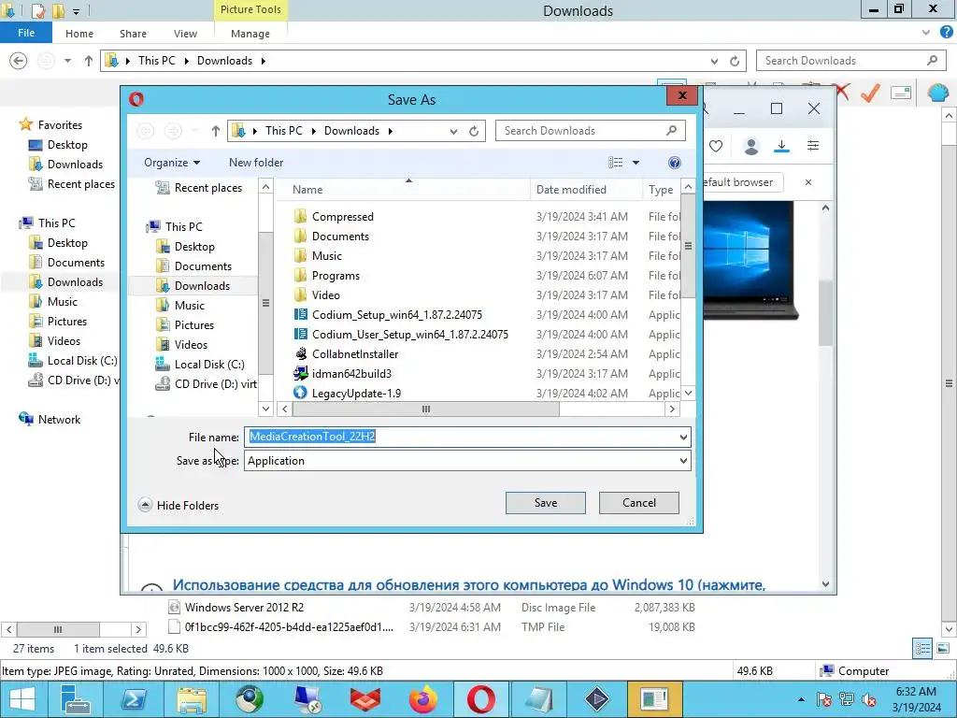
Task: Expand Explorer address bar history dropdown
Action: coord(714,61)
